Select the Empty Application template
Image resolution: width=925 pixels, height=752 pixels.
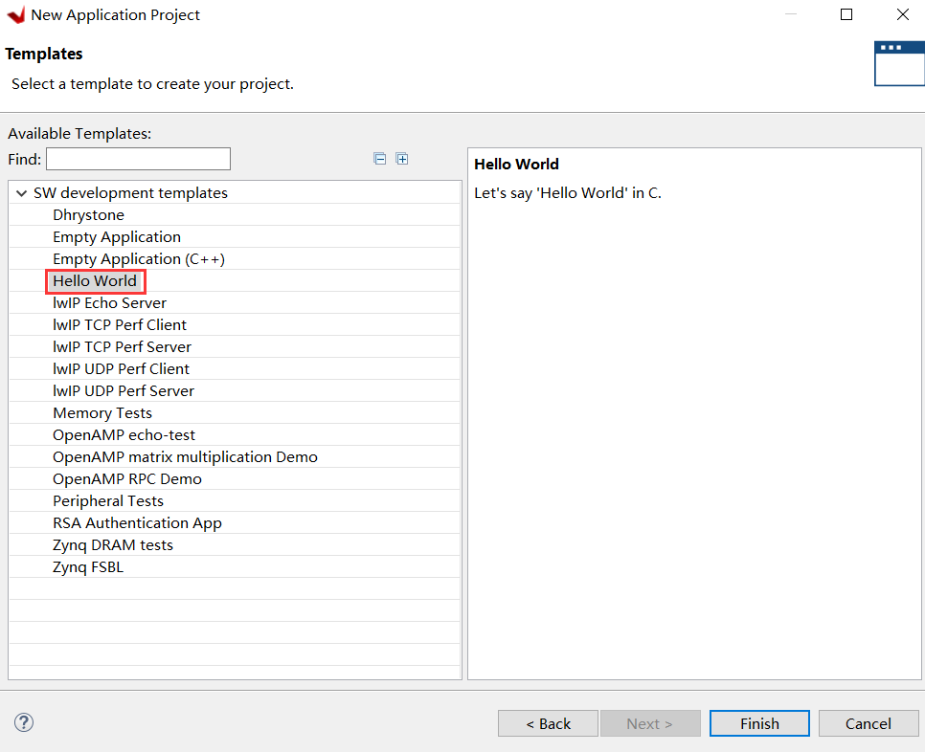[117, 237]
